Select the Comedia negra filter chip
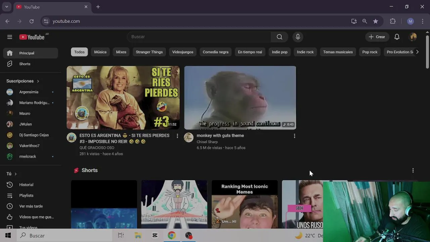 pos(215,52)
